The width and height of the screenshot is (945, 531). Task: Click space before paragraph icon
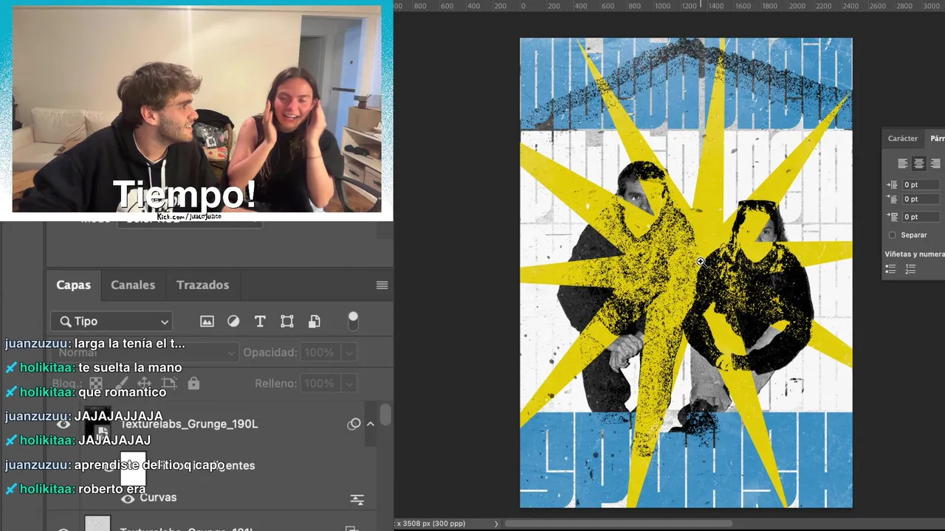[892, 217]
